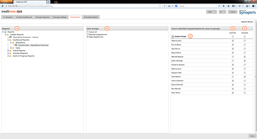Select Operations Overview - Viewer report
Image resolution: width=257 pixels, height=139 pixels.
pyautogui.click(x=26, y=37)
